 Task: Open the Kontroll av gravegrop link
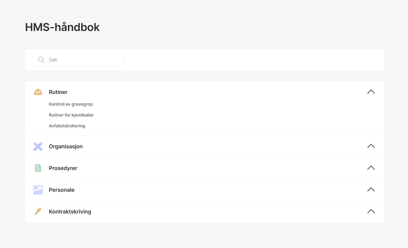[x=71, y=104]
